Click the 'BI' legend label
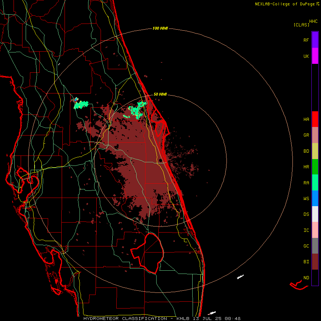 point(306,262)
